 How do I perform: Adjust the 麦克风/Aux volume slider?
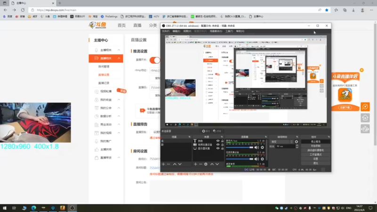(239, 147)
